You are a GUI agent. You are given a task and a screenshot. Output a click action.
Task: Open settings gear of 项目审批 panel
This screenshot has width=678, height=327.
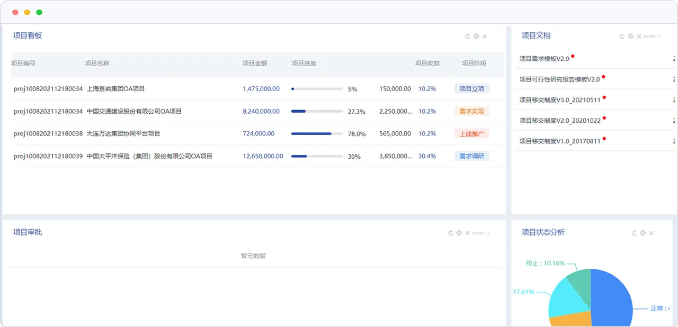tap(459, 233)
